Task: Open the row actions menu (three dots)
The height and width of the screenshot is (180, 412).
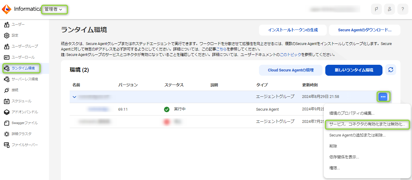Action: coord(383,96)
